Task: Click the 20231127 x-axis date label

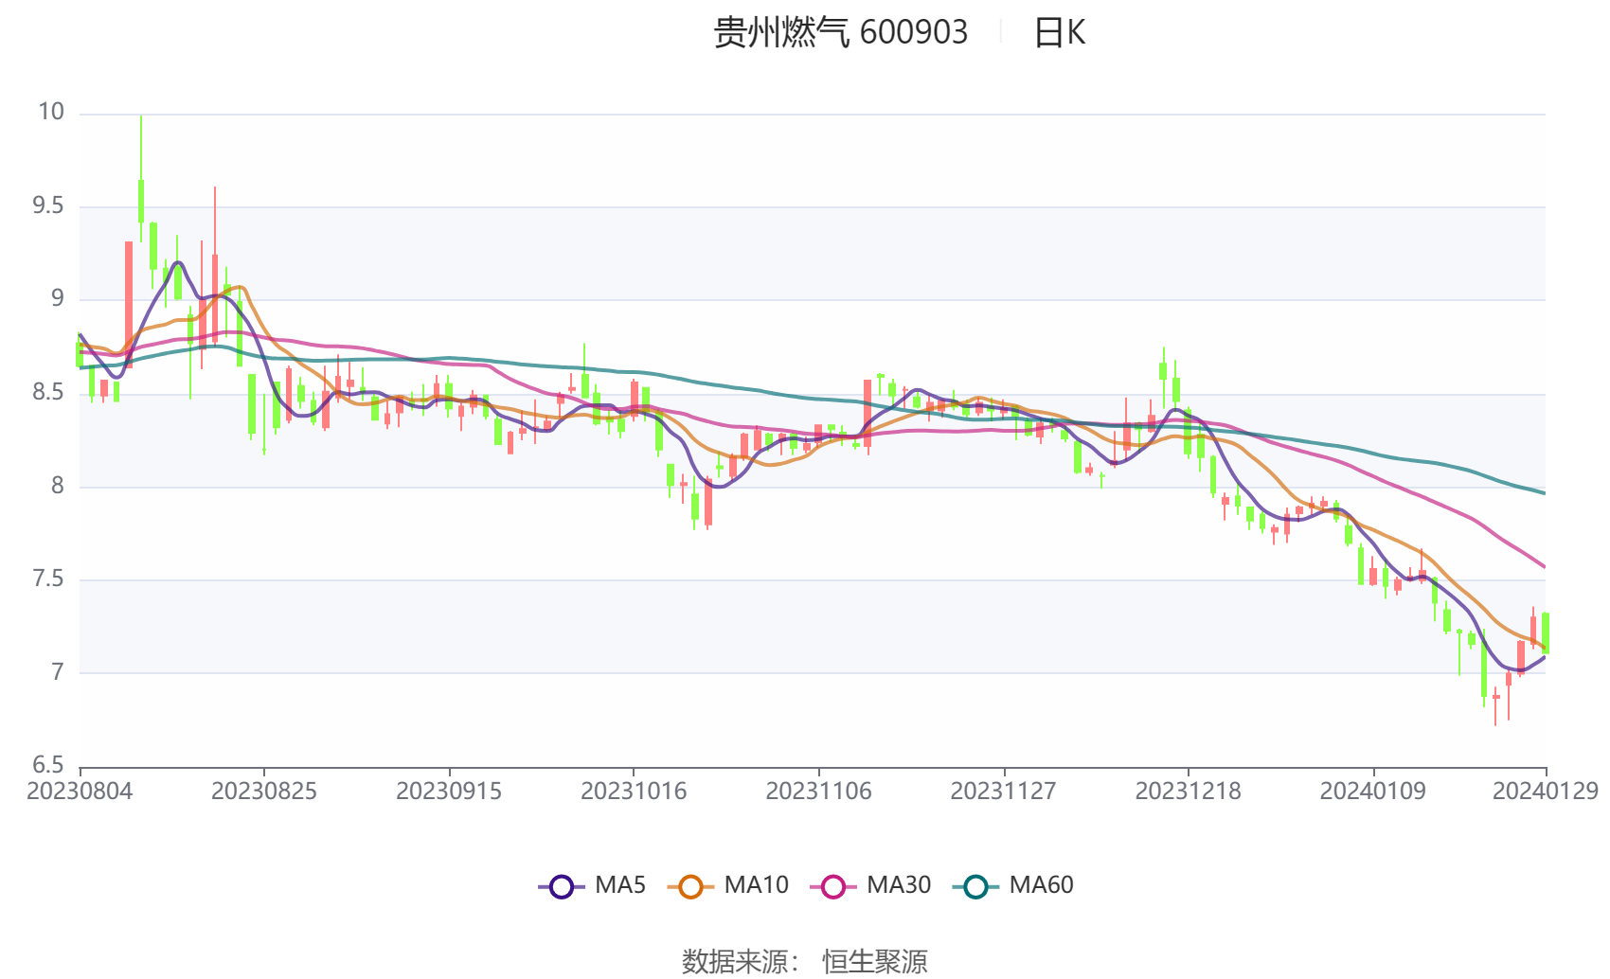Action: [1003, 791]
